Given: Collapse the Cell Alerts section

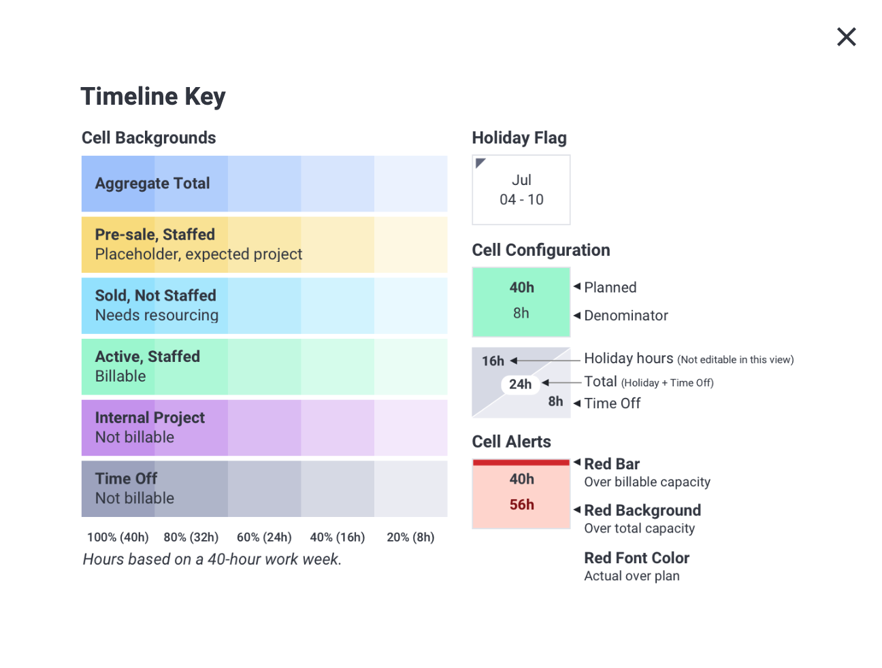Looking at the screenshot, I should 511,441.
